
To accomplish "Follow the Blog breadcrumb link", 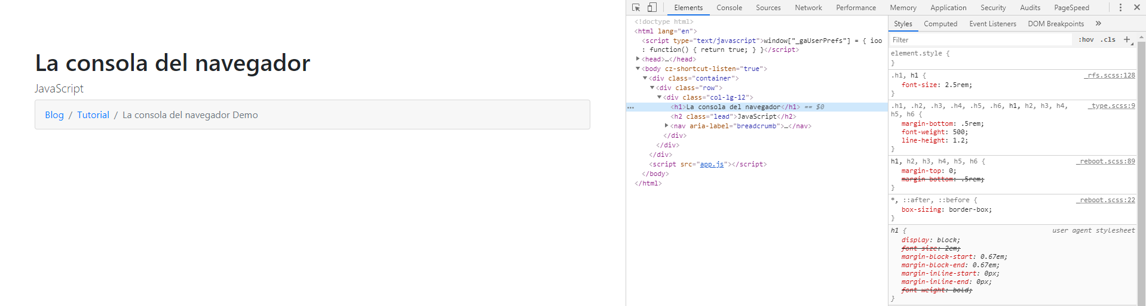I will [54, 115].
